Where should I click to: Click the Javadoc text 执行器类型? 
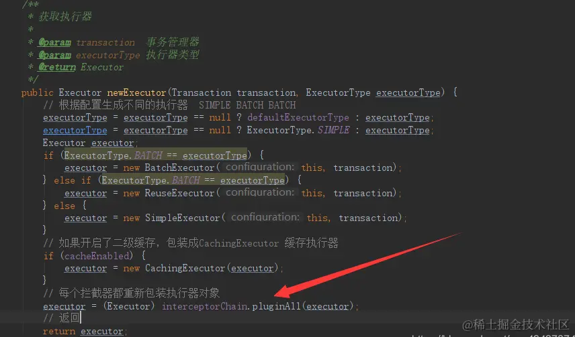coord(173,55)
